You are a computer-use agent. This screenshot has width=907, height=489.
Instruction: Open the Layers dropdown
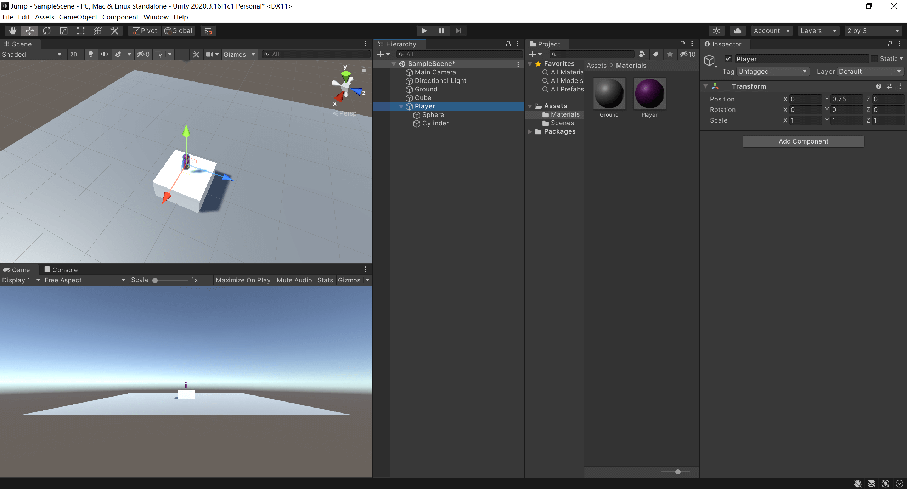pyautogui.click(x=818, y=31)
